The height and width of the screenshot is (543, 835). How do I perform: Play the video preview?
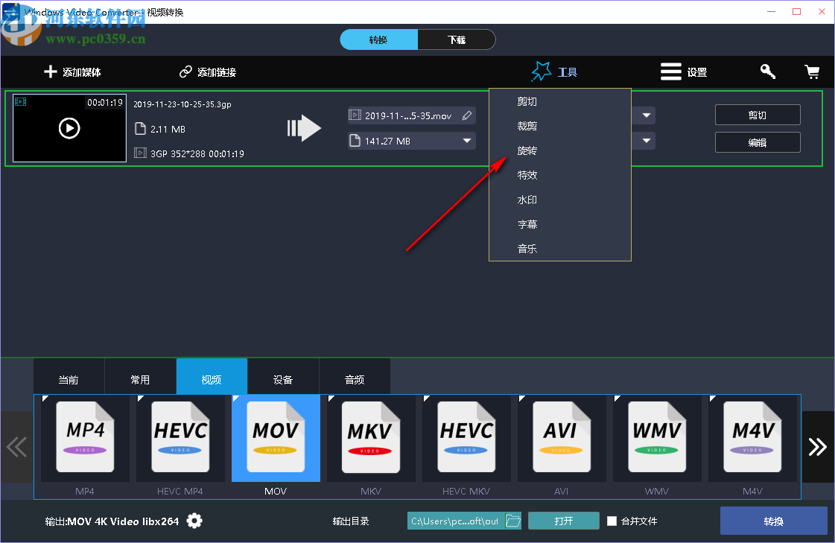pyautogui.click(x=69, y=127)
